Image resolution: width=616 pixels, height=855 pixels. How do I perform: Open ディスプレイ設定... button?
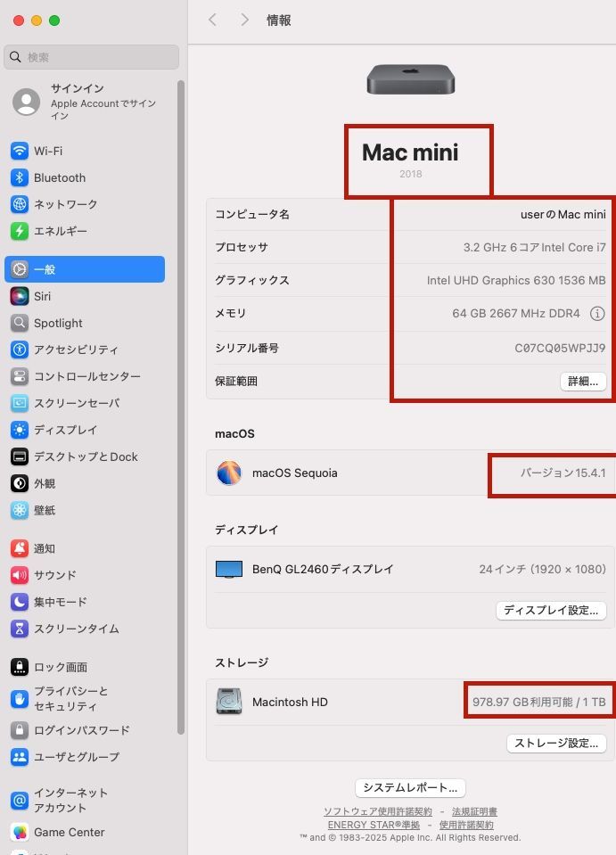coord(551,610)
